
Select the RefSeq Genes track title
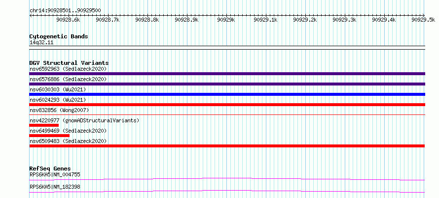click(50, 169)
